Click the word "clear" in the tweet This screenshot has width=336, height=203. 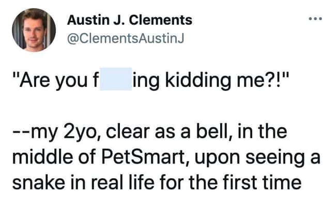coord(128,132)
